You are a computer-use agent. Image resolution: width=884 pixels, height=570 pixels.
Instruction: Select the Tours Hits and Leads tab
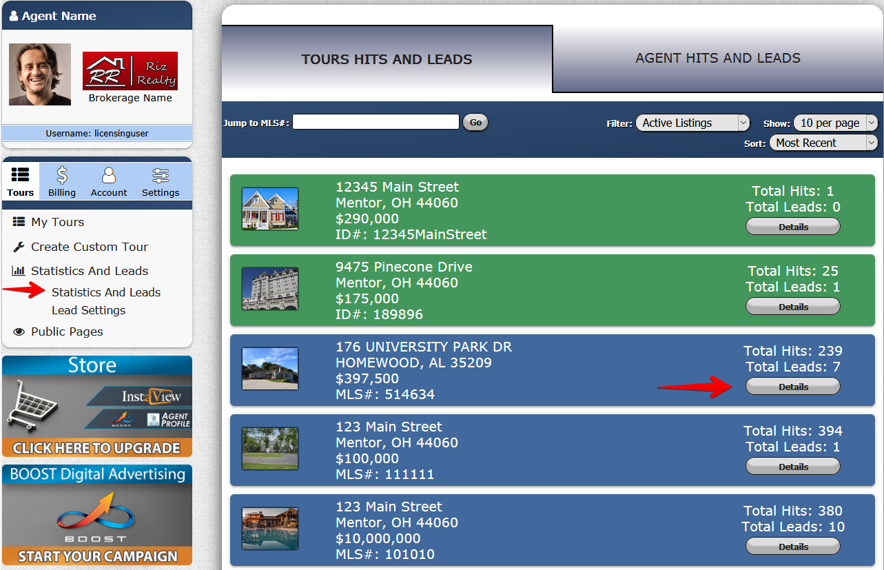tap(387, 59)
